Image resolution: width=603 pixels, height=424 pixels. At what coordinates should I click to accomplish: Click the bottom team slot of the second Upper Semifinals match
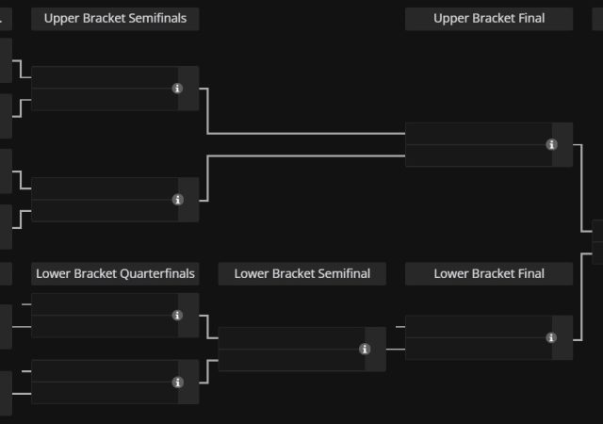104,211
